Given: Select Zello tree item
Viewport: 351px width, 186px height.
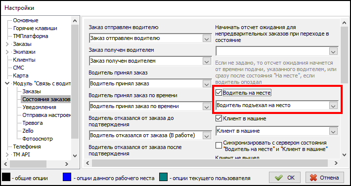Looking at the screenshot, I should (x=28, y=131).
